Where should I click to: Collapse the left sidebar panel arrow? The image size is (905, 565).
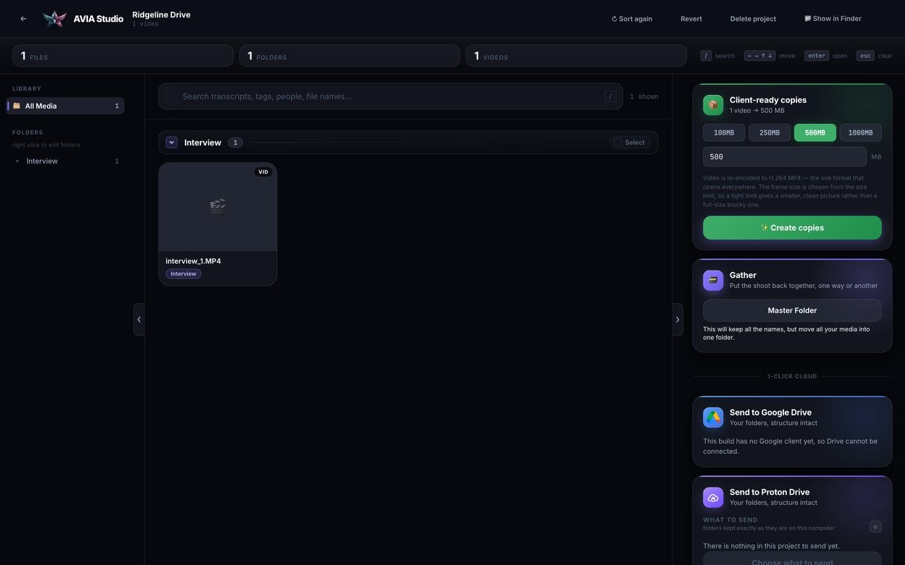click(x=139, y=320)
